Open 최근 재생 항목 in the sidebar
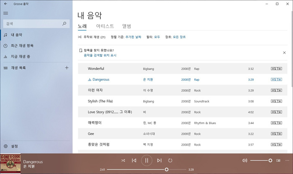Screen dimensions: 293x174 [x=36, y=46]
